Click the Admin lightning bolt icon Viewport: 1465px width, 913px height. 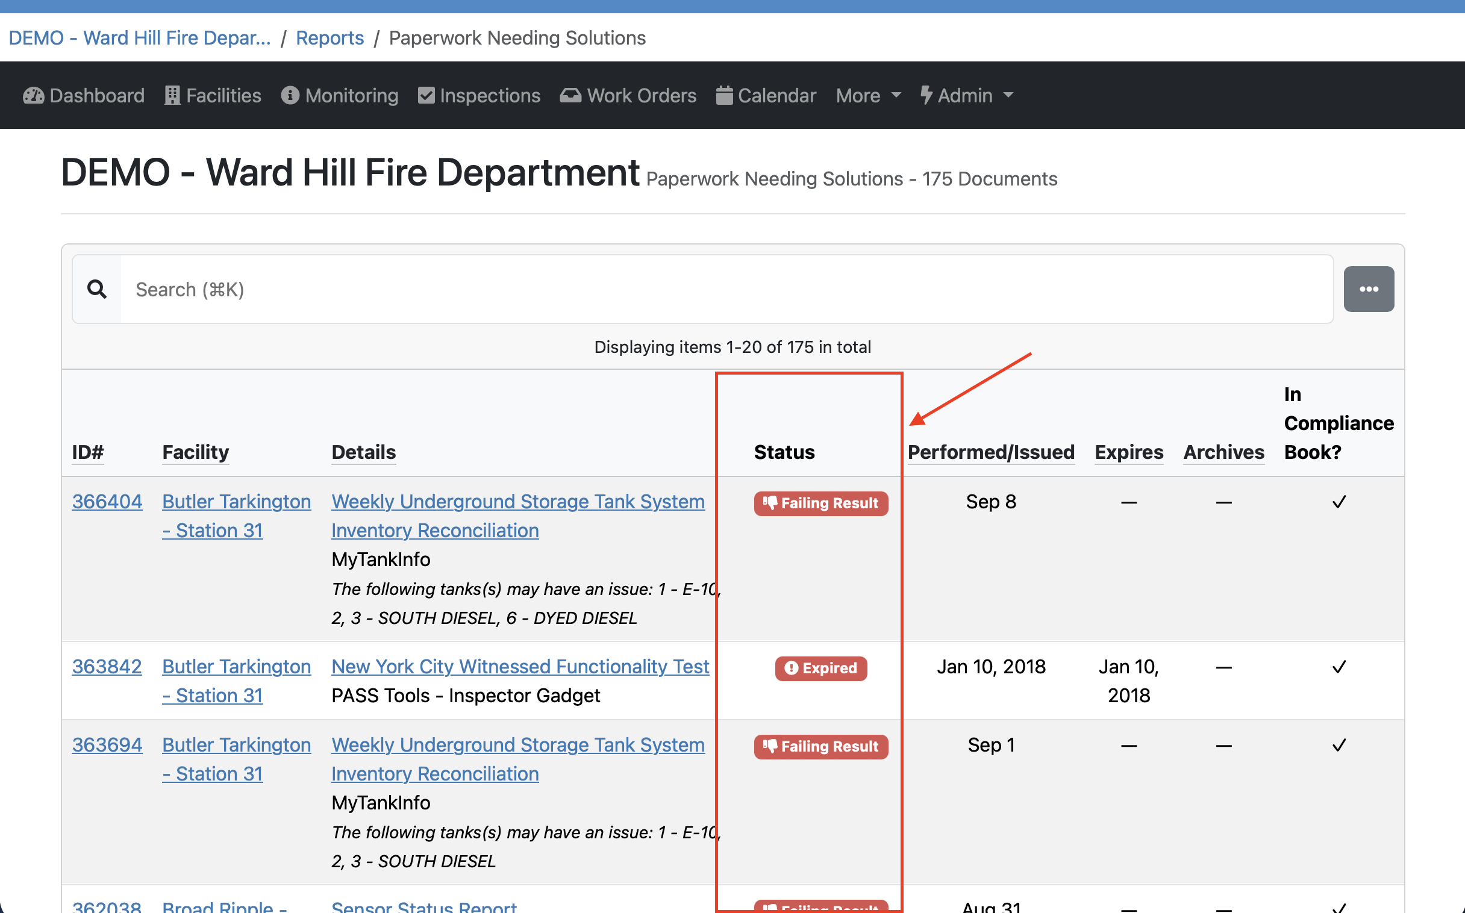click(x=926, y=95)
